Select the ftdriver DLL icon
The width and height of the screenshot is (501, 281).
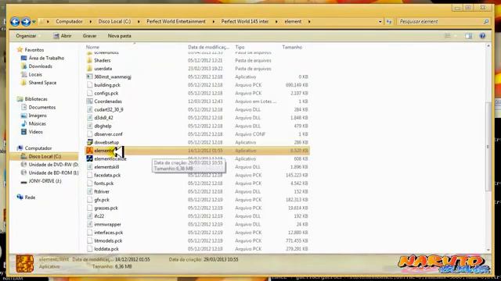coord(89,191)
